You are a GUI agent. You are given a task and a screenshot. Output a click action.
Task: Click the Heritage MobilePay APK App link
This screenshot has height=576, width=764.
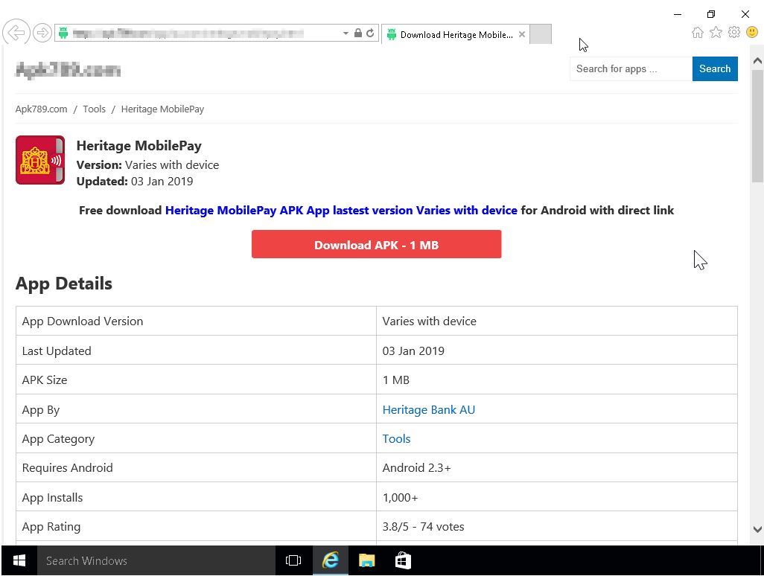pyautogui.click(x=341, y=211)
